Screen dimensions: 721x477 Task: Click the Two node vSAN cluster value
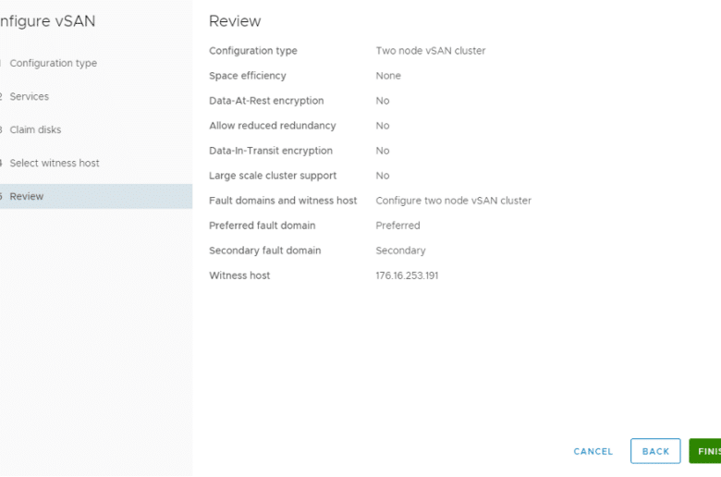pyautogui.click(x=431, y=51)
